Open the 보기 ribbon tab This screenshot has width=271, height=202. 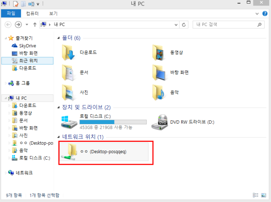(x=53, y=13)
